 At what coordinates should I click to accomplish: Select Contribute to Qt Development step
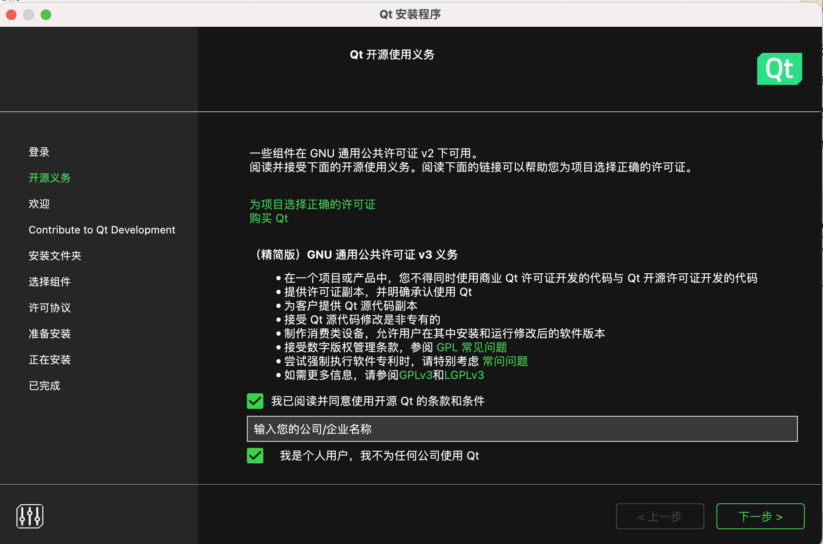(x=102, y=230)
